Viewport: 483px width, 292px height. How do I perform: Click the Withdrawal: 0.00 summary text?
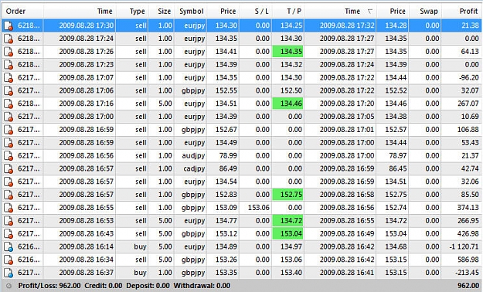(x=202, y=286)
